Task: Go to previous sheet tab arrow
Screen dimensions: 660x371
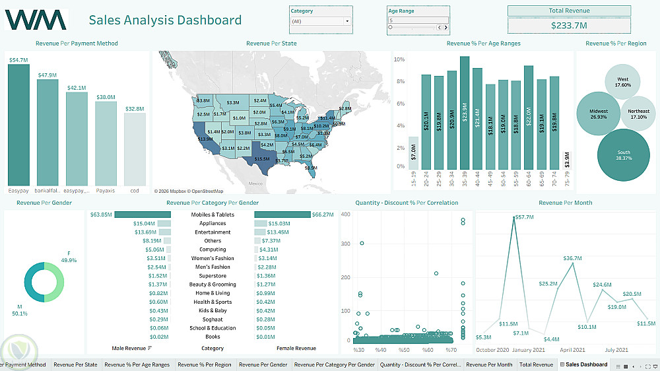Action: [x=634, y=367]
